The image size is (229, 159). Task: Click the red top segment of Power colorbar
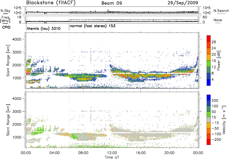pos(209,38)
